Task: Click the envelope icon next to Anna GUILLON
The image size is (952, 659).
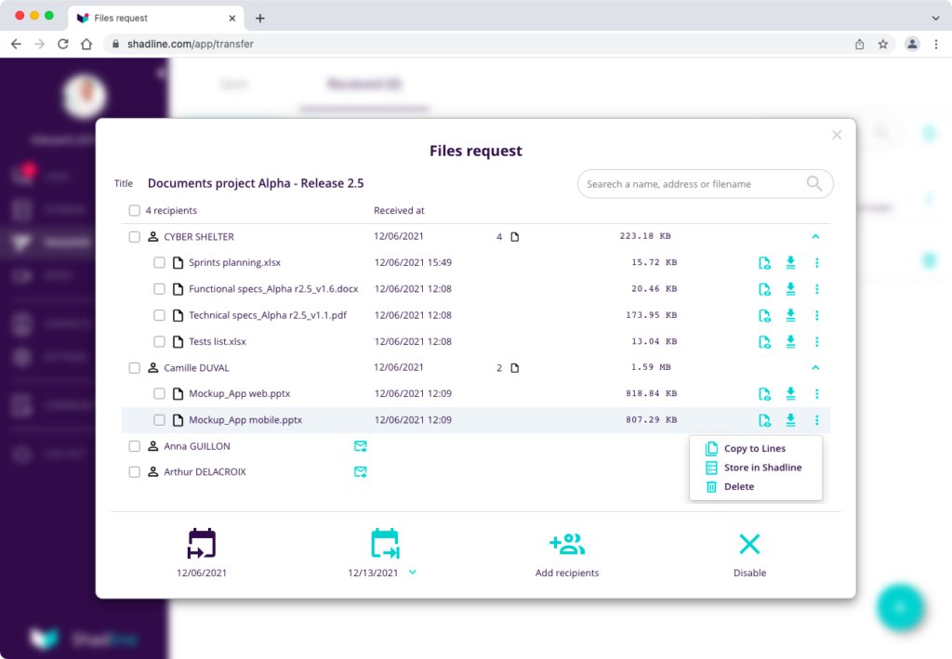Action: [360, 446]
